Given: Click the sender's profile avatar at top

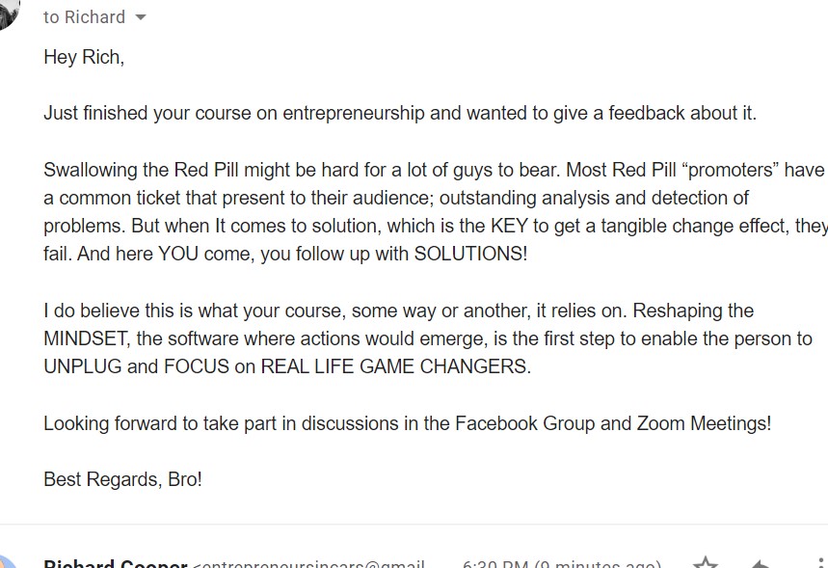Looking at the screenshot, I should [8, 13].
